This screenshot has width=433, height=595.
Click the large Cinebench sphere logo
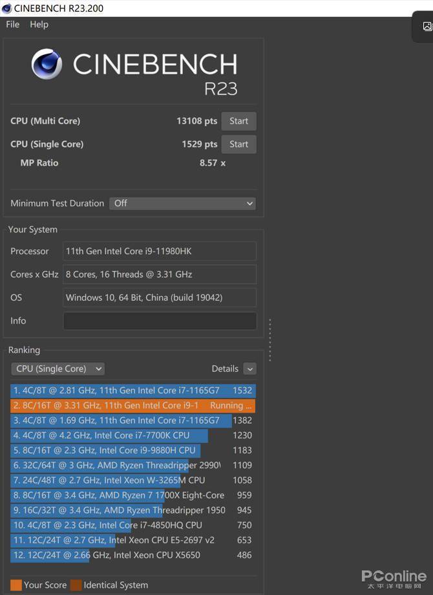click(47, 64)
